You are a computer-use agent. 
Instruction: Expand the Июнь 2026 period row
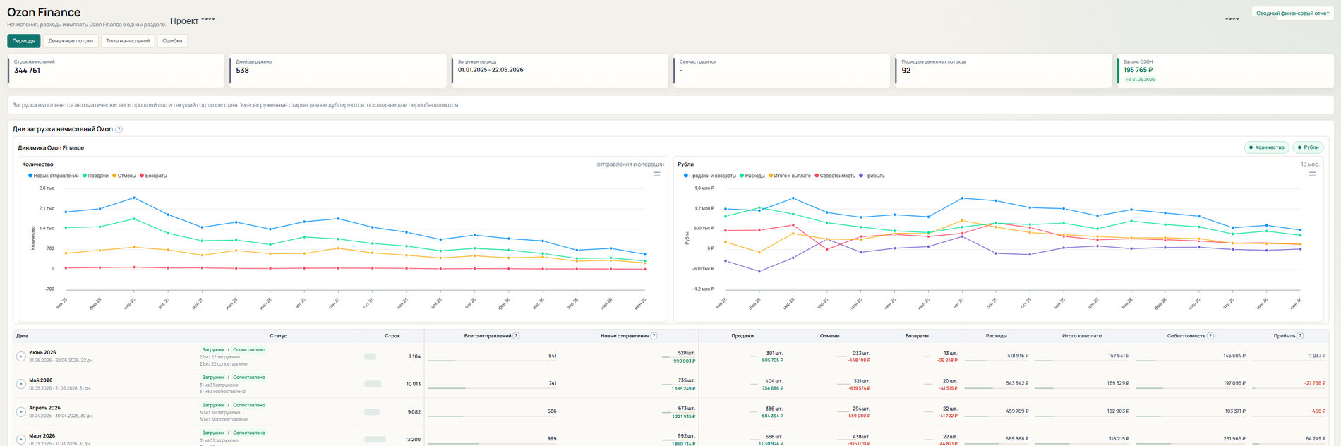[x=21, y=356]
